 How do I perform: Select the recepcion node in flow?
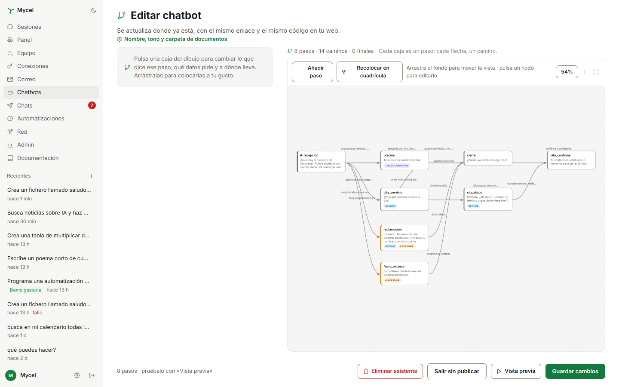(321, 162)
